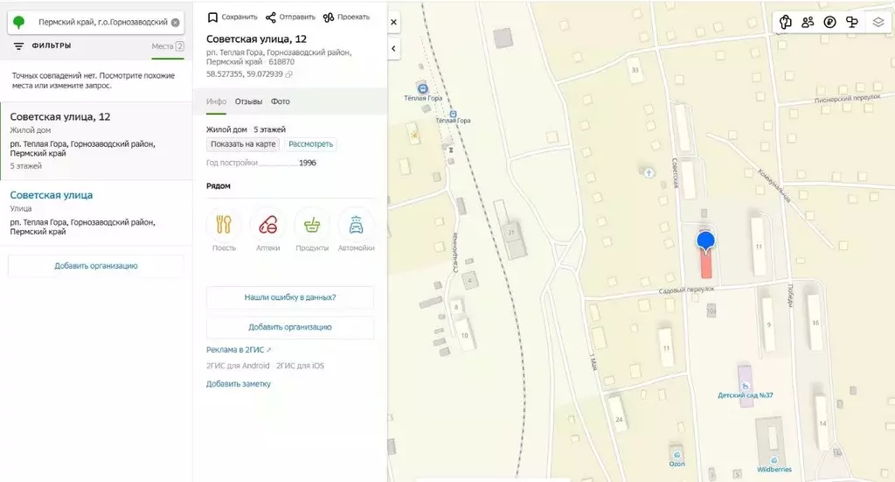Open the Автомойки nearby category
The image size is (895, 482).
pyautogui.click(x=356, y=225)
